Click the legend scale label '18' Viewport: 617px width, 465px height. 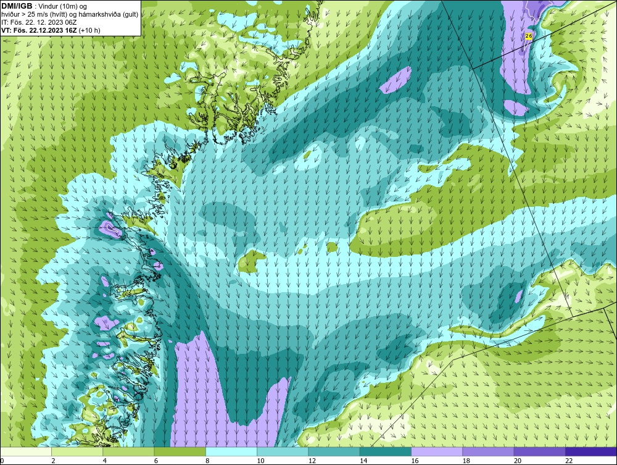pyautogui.click(x=466, y=461)
